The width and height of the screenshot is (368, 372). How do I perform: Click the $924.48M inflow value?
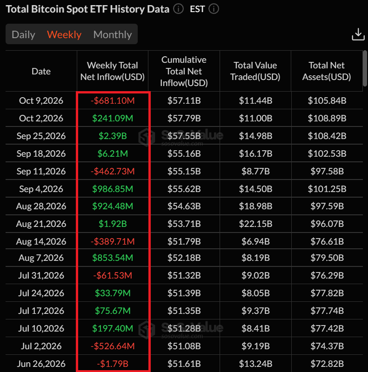tap(113, 206)
